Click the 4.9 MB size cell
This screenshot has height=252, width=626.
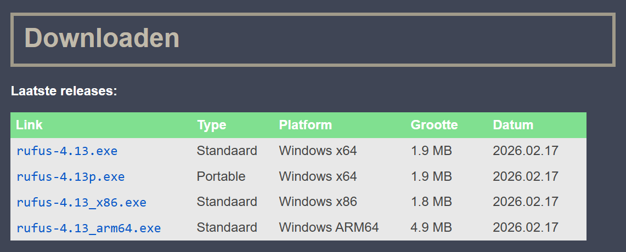click(x=431, y=227)
